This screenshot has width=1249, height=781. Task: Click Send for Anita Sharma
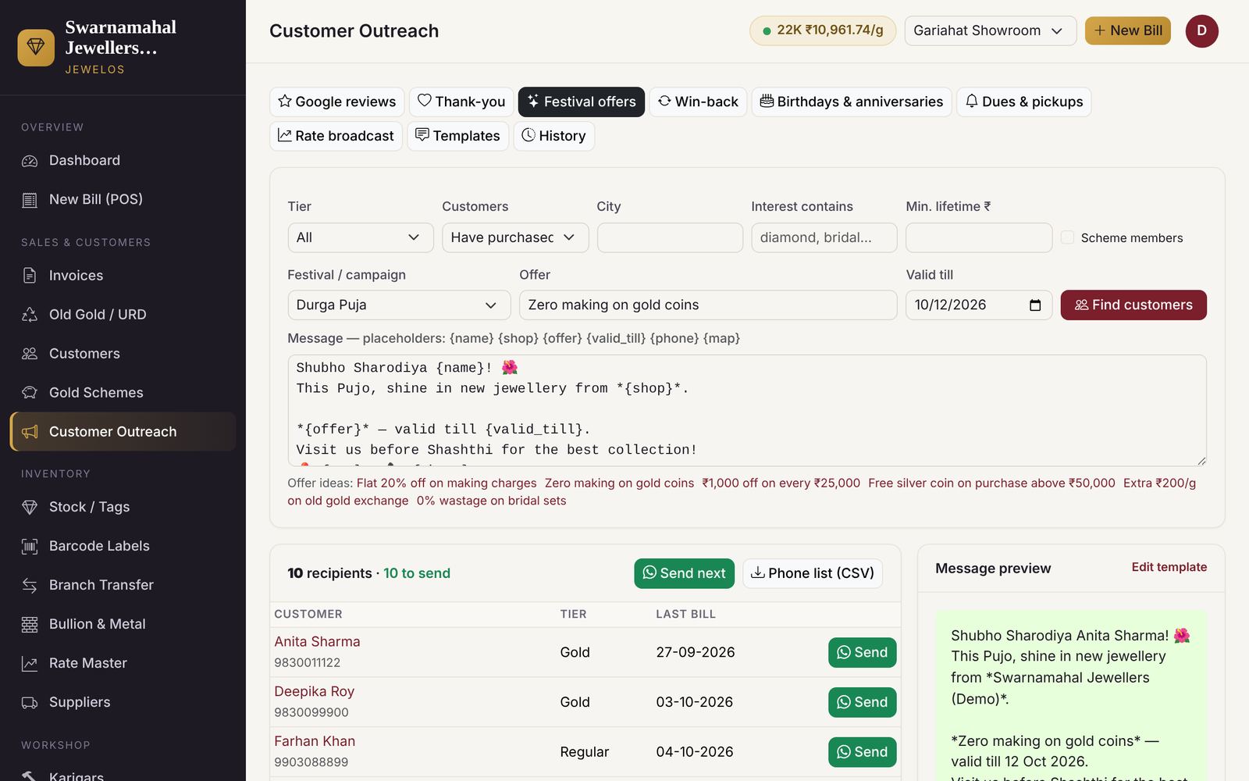point(862,652)
